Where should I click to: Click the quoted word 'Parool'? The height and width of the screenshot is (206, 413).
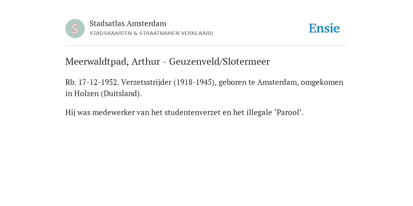coord(288,113)
